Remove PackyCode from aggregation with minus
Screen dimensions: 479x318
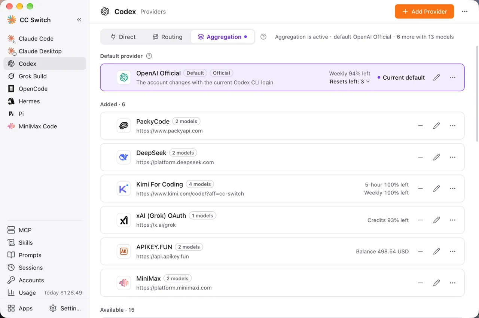click(420, 126)
